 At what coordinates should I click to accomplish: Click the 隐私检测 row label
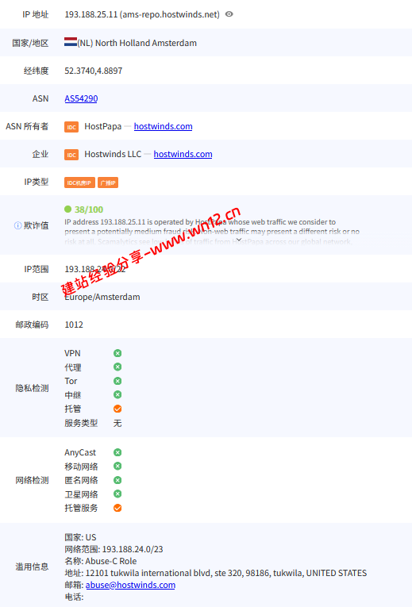click(x=32, y=388)
